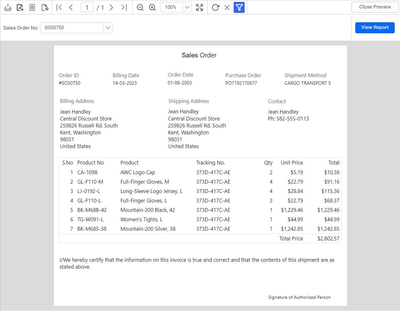The image size is (400, 311).
Task: Click the Zoom out magnifier icon
Action: 140,7
